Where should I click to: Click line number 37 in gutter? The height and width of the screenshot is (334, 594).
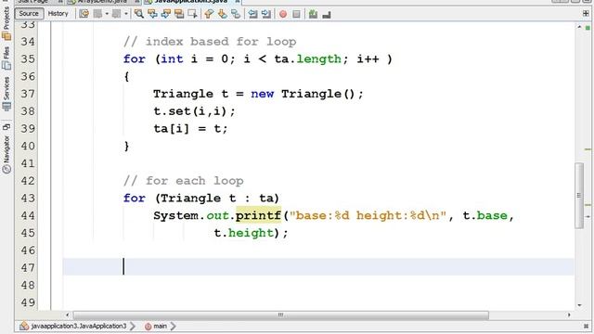[x=28, y=94]
